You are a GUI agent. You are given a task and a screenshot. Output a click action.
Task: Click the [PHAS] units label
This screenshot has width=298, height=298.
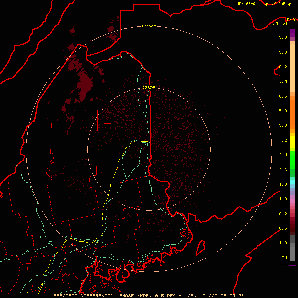coord(280,23)
